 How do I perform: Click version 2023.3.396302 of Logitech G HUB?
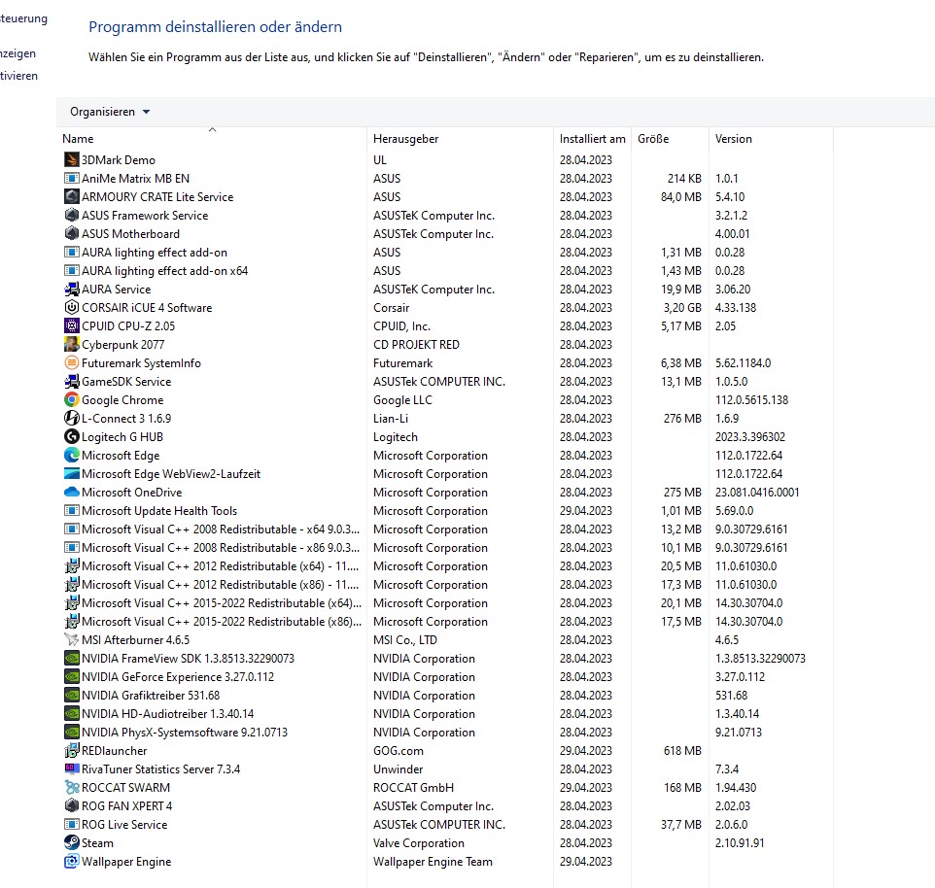point(750,437)
